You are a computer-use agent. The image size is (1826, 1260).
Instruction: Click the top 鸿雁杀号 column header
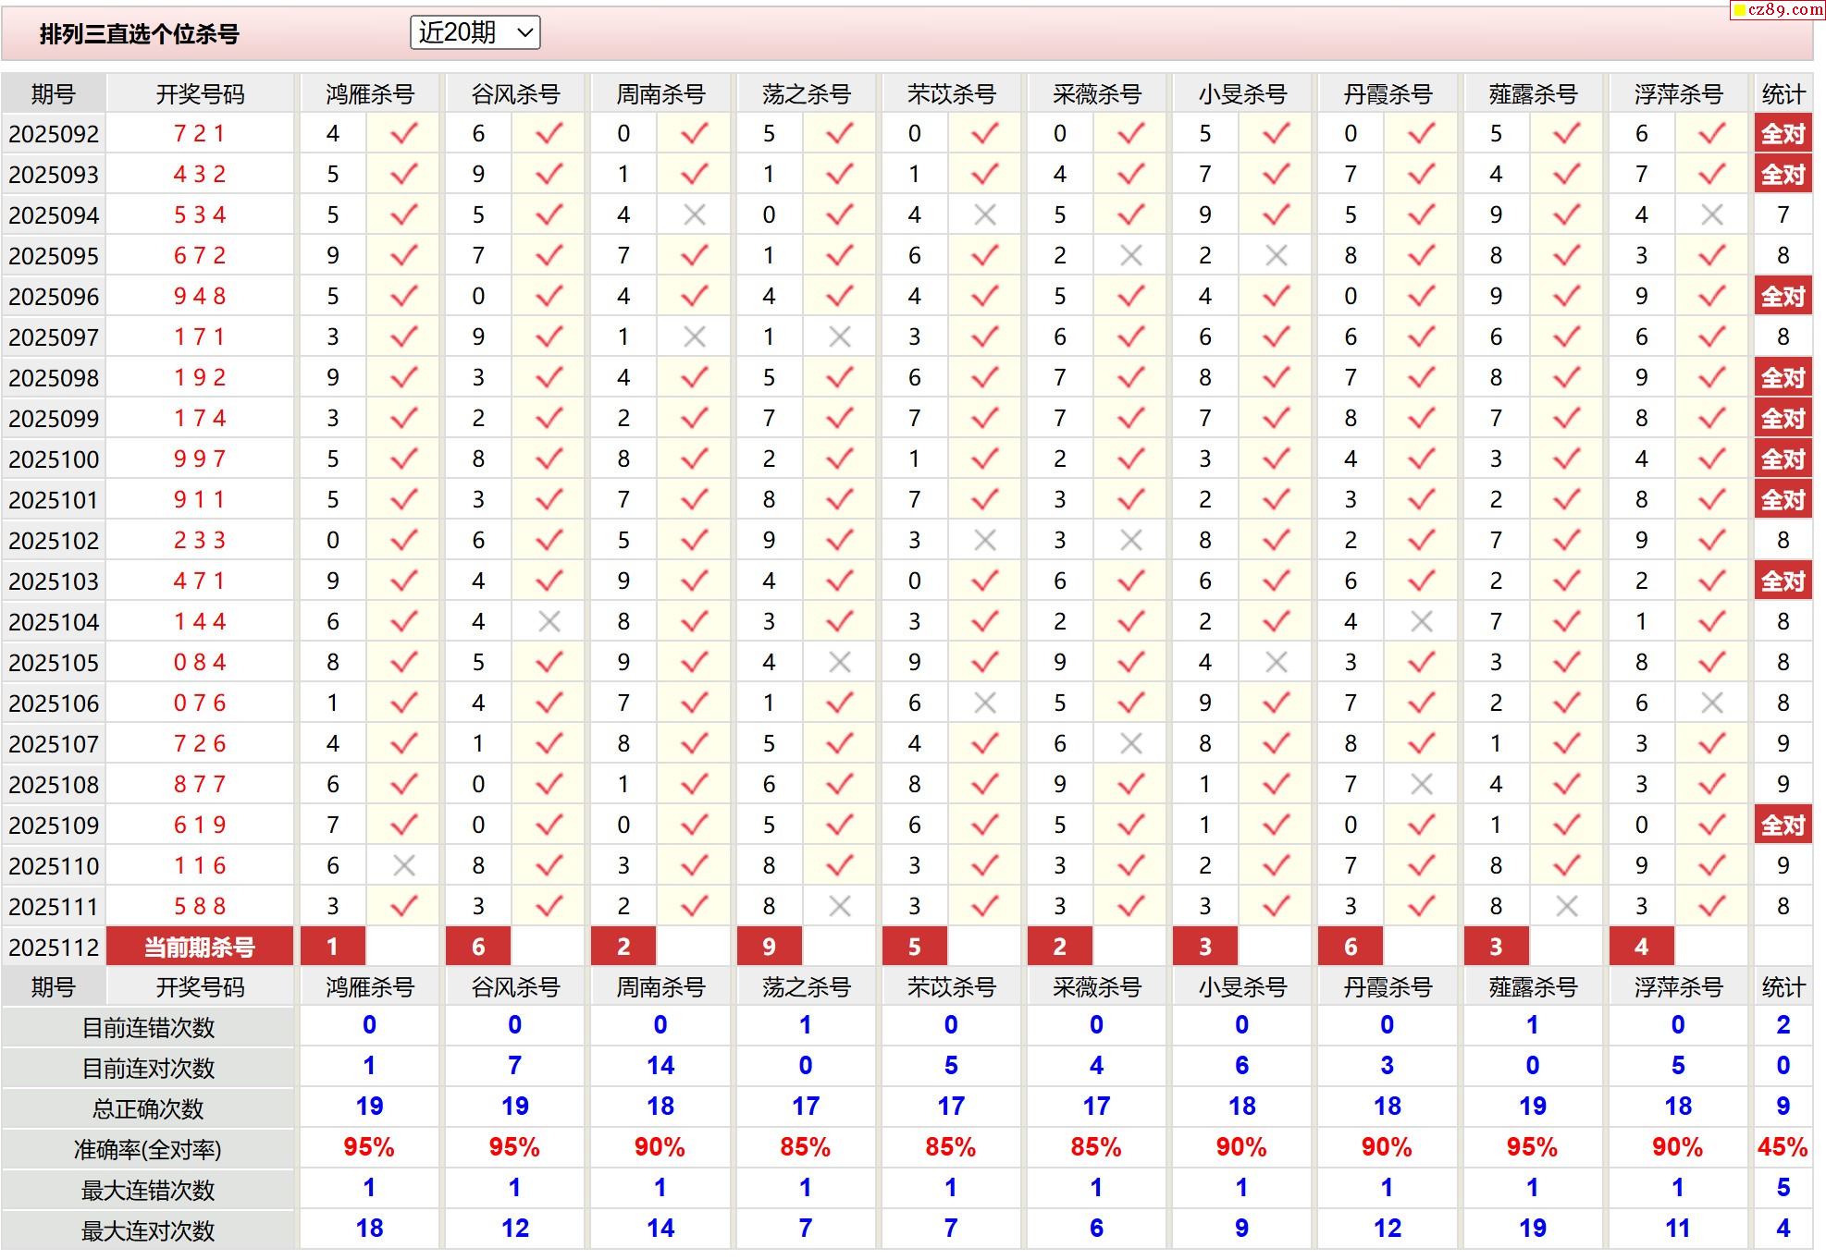[370, 94]
